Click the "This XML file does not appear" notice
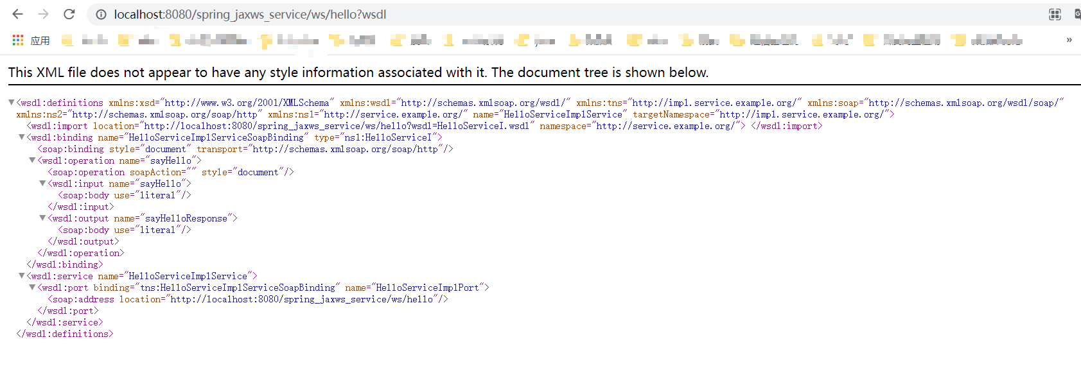The image size is (1081, 371). [x=358, y=73]
